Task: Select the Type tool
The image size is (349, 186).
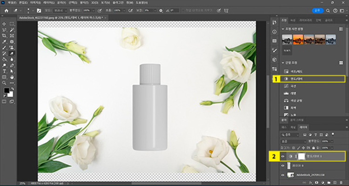Action: [x=4, y=71]
